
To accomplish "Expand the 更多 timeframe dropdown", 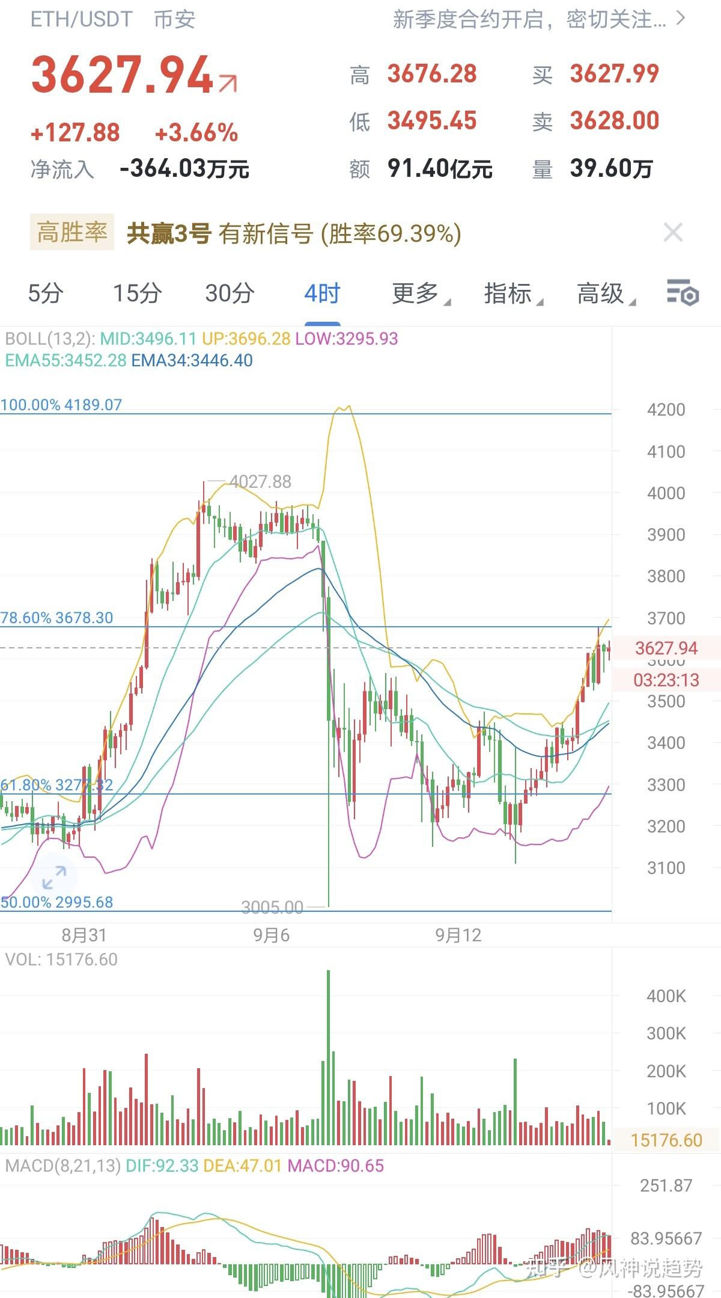I will click(421, 294).
